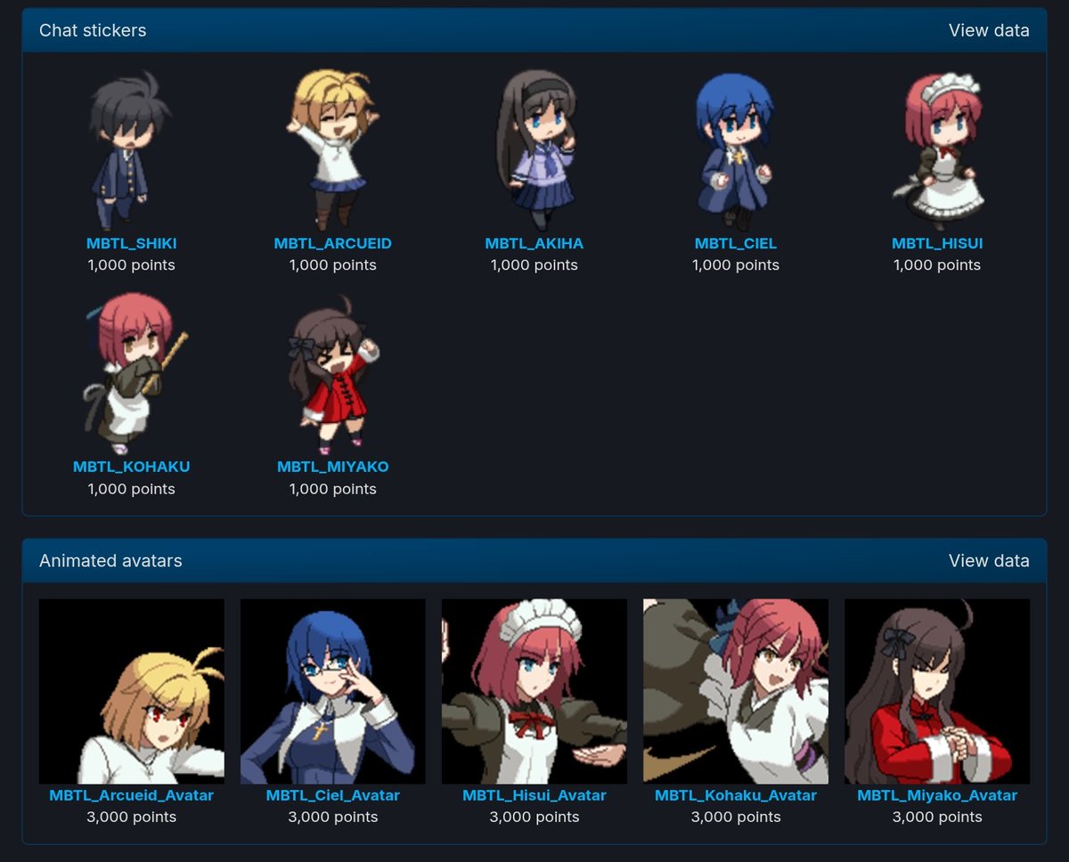View data for Chat stickers section
The image size is (1069, 862).
click(989, 30)
